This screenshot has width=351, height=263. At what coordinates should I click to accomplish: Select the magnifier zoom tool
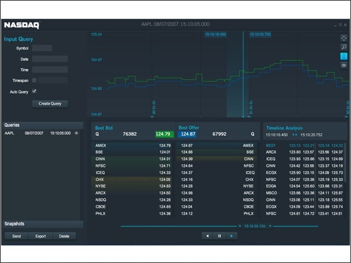344,47
